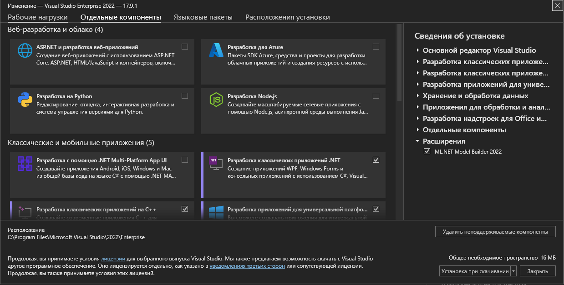Click the Python logo icon
564x285 pixels.
click(x=24, y=99)
